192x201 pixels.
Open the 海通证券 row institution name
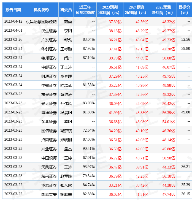point(49,113)
